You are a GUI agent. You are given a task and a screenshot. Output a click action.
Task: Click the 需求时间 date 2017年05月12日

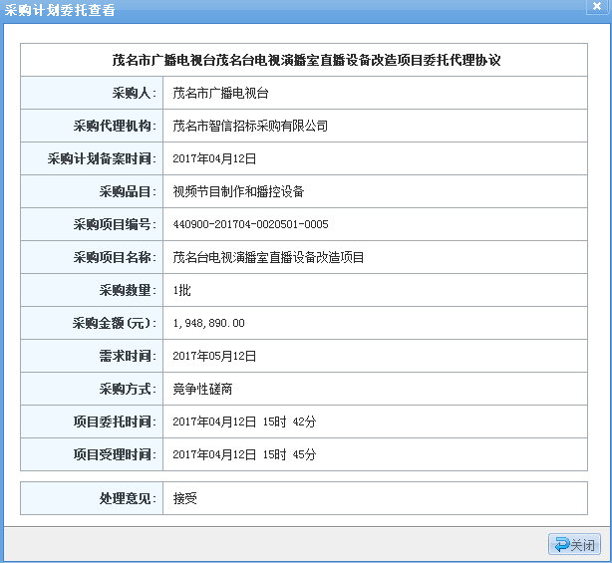pos(214,356)
